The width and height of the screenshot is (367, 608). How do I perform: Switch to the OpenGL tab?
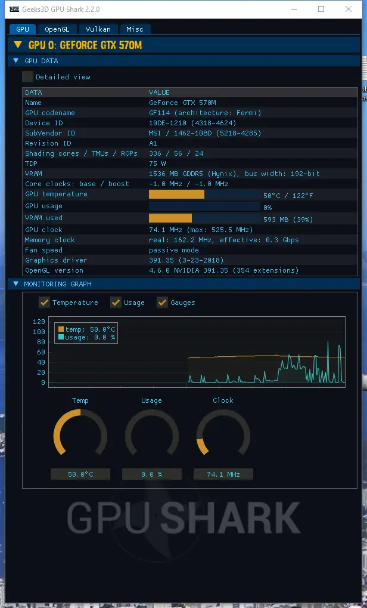(x=57, y=29)
